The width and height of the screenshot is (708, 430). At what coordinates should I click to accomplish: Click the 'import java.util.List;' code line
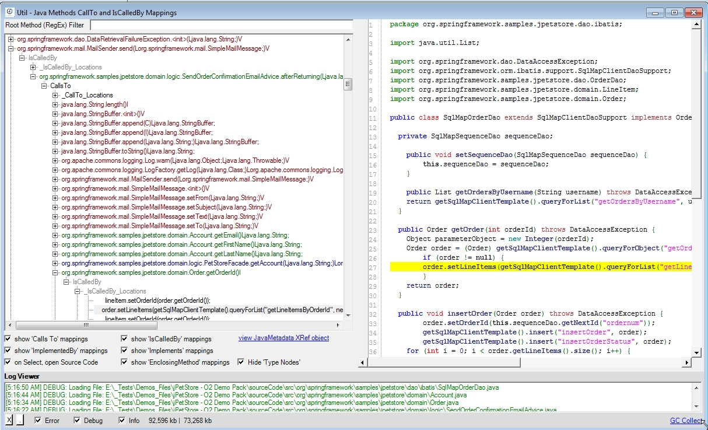pos(434,43)
